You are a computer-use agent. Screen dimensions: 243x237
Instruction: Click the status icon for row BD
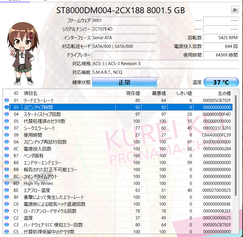7,183
